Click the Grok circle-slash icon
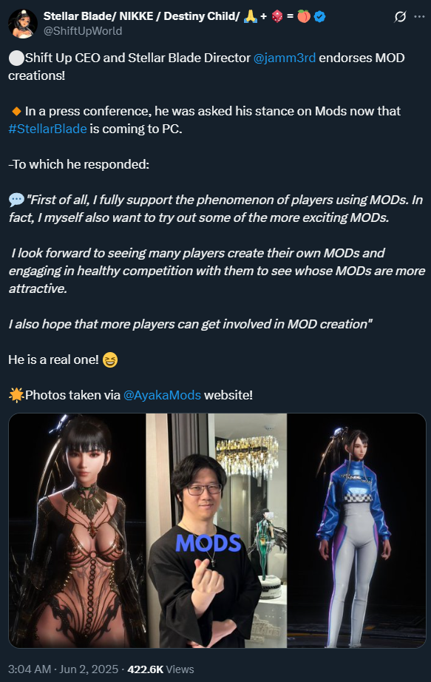The image size is (431, 682). pyautogui.click(x=400, y=17)
